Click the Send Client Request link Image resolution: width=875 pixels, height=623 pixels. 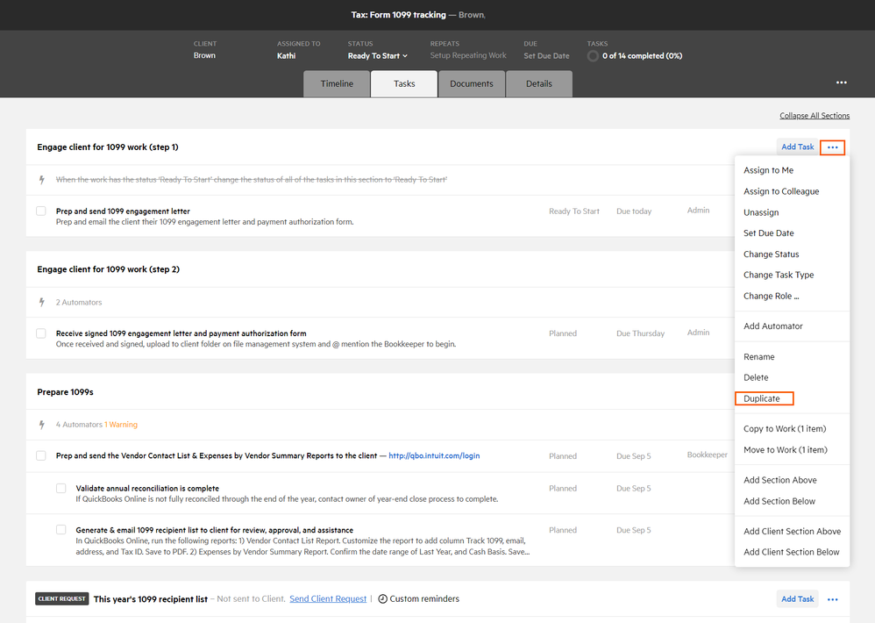pyautogui.click(x=328, y=599)
